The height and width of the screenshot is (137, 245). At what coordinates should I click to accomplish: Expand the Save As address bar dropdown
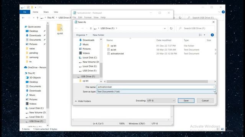165,28
